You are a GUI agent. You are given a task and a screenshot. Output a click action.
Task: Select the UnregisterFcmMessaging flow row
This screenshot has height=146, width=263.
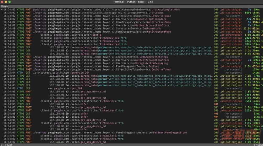pyautogui.click(x=132, y=63)
